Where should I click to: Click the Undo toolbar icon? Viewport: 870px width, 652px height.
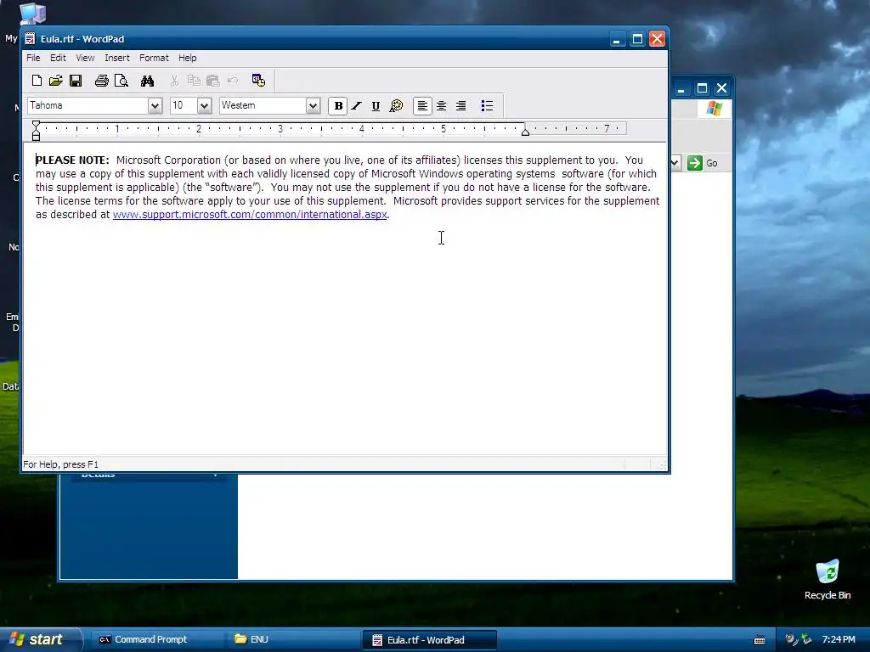[x=233, y=81]
